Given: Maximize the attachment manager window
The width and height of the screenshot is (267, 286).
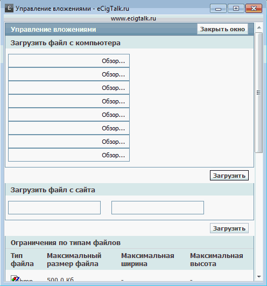Looking at the screenshot, I should point(236,9).
